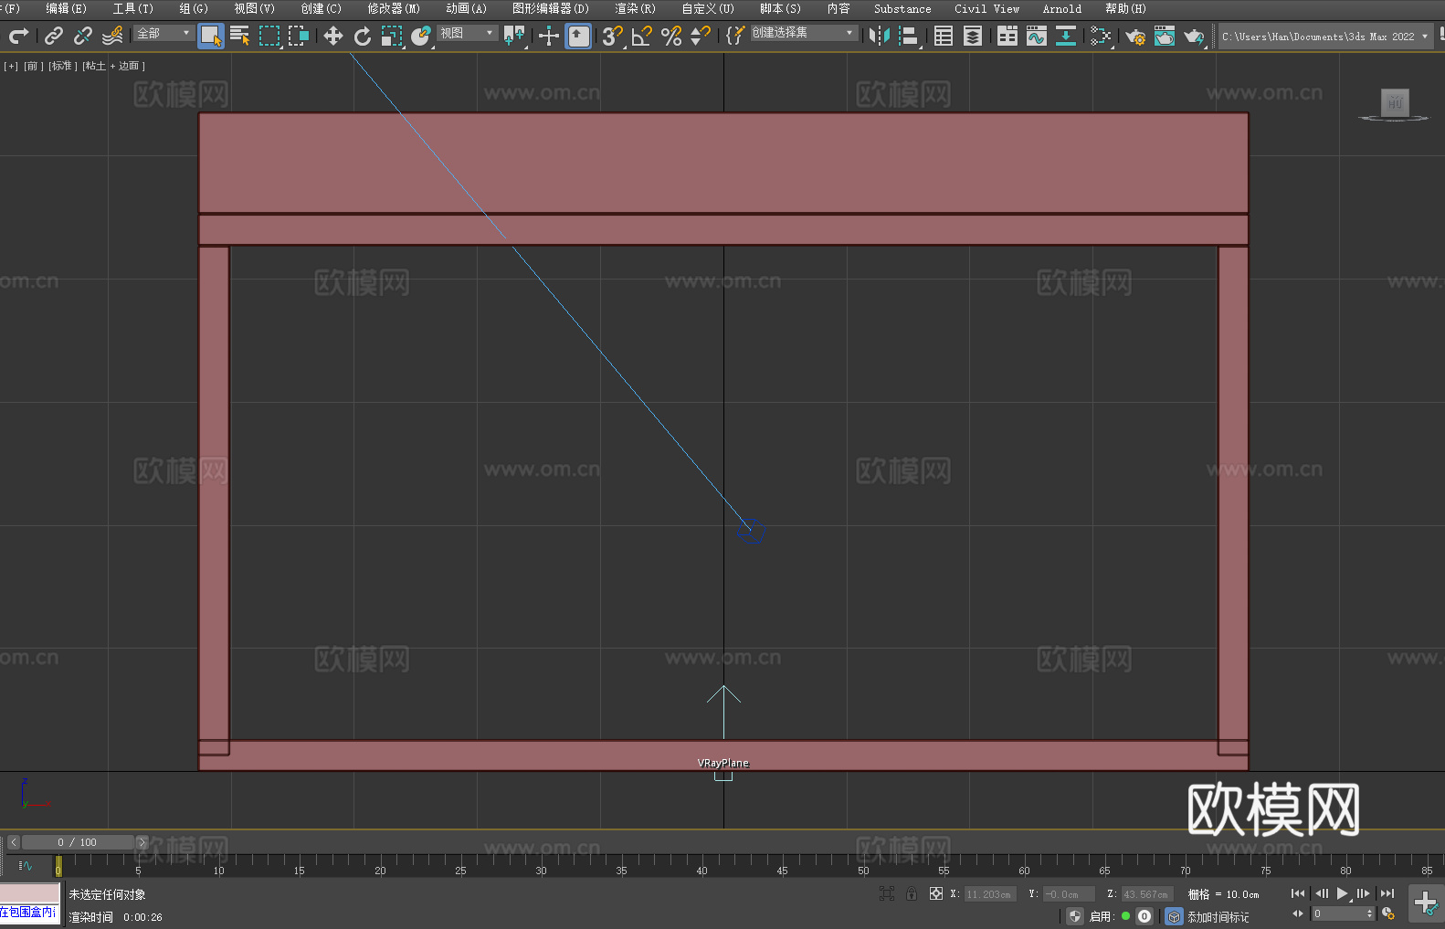Screen dimensions: 1445x929
Task: Click the Go to Start playback button
Action: 1298,893
